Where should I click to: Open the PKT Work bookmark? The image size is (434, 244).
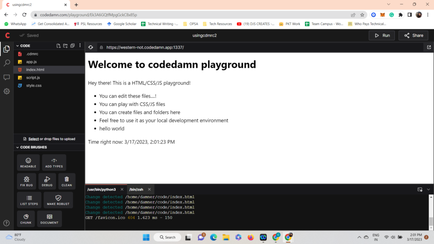click(289, 24)
